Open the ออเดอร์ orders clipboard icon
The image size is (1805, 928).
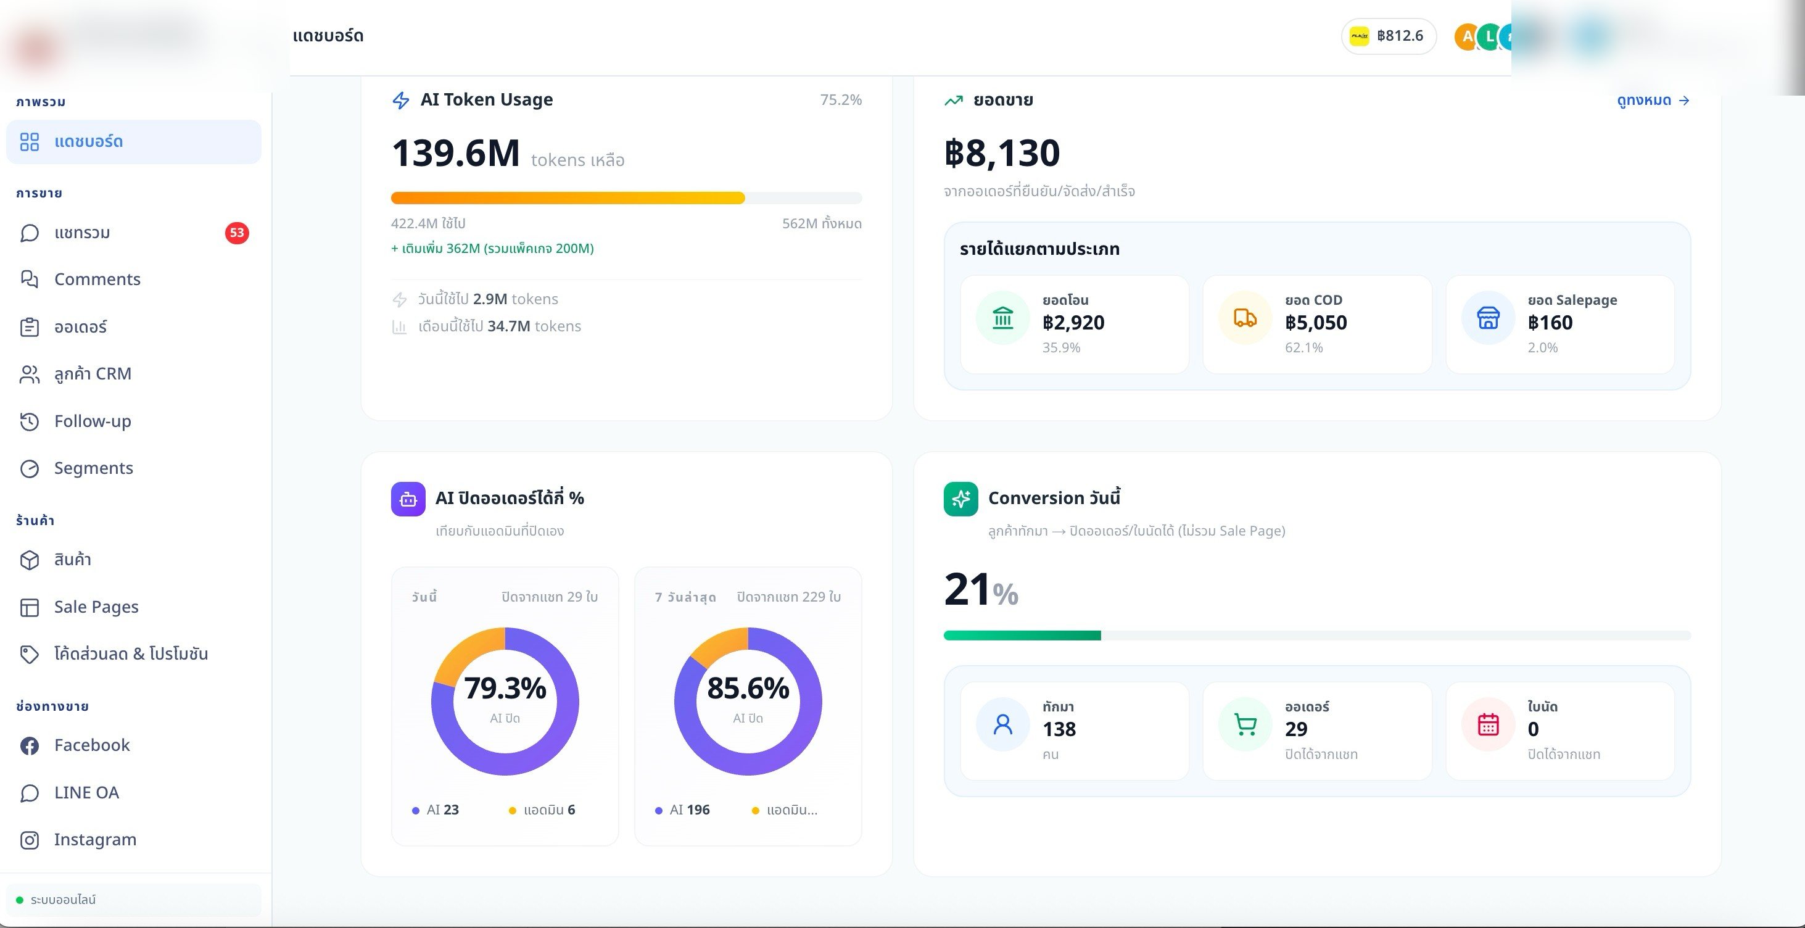coord(30,326)
